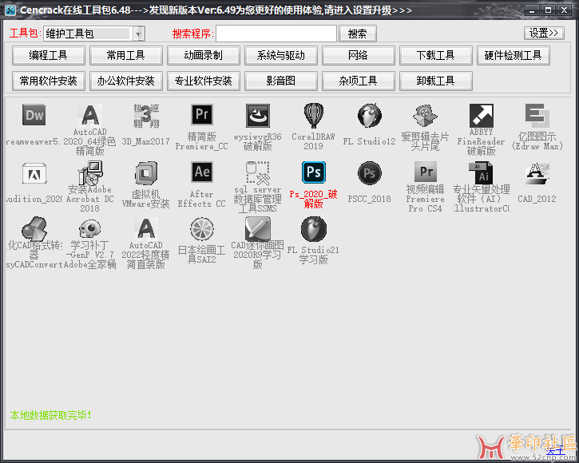579x463 pixels.
Task: Launch the After Effects CC icon
Action: tap(202, 172)
